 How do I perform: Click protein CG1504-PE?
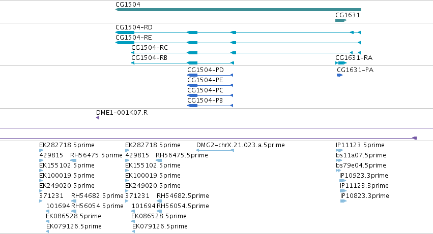click(205, 80)
